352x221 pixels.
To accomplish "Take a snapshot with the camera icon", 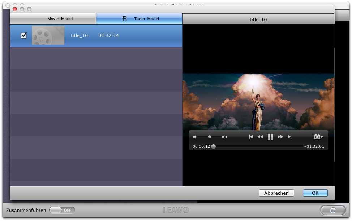I will point(317,137).
